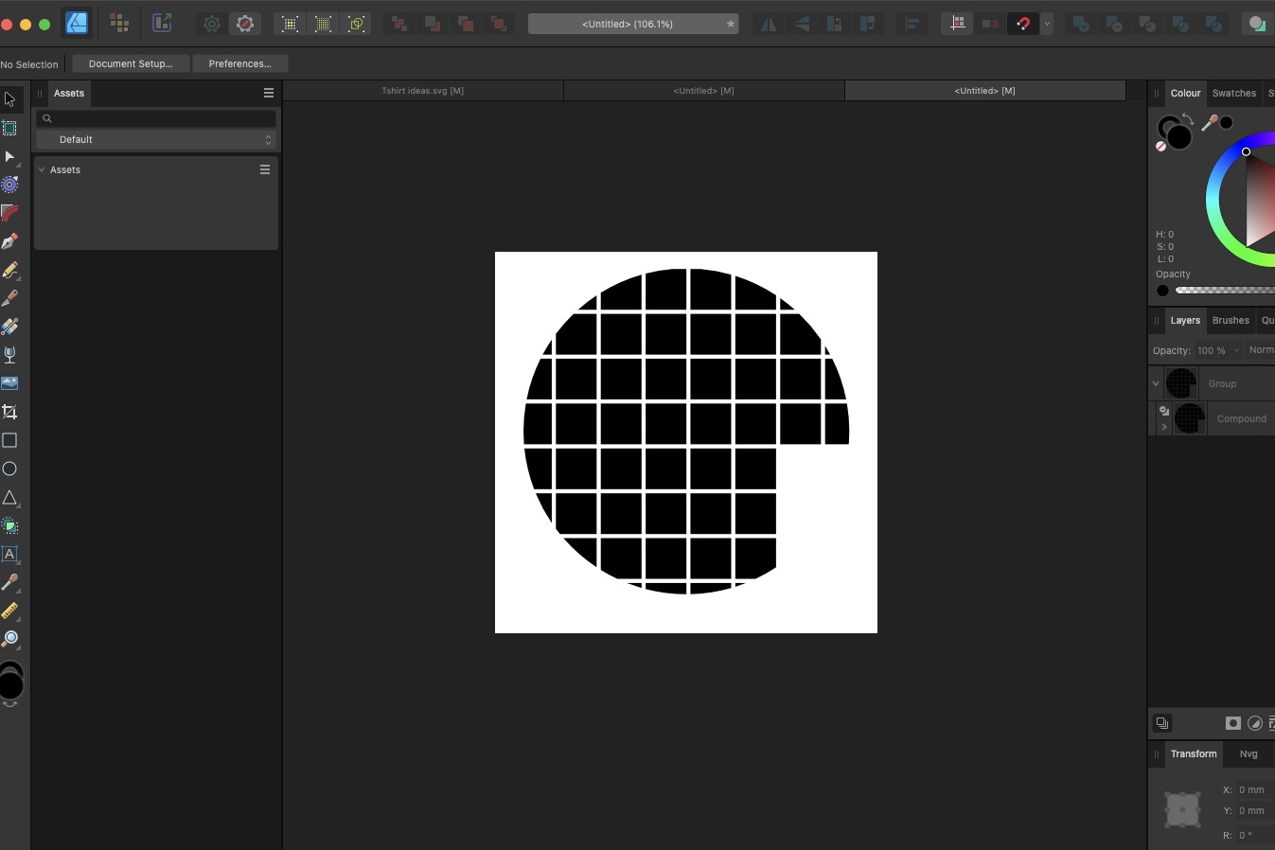
Task: Open Document Setup
Action: tap(130, 63)
